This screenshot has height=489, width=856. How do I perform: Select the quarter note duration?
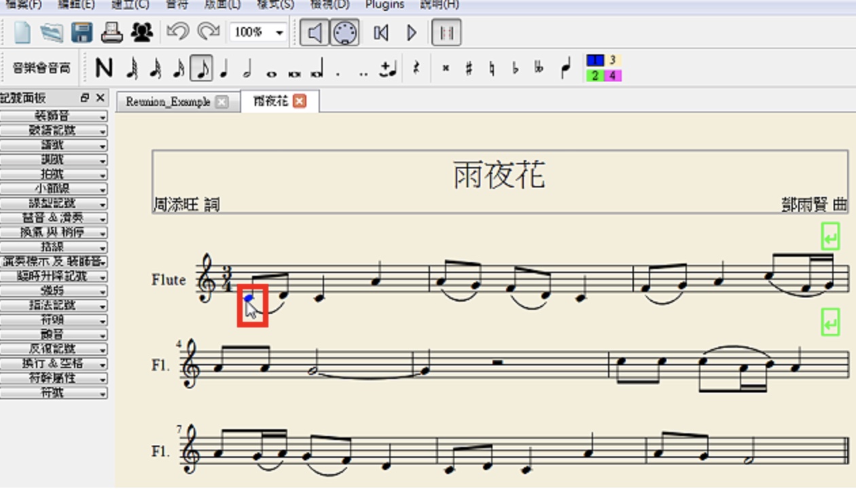tap(225, 68)
